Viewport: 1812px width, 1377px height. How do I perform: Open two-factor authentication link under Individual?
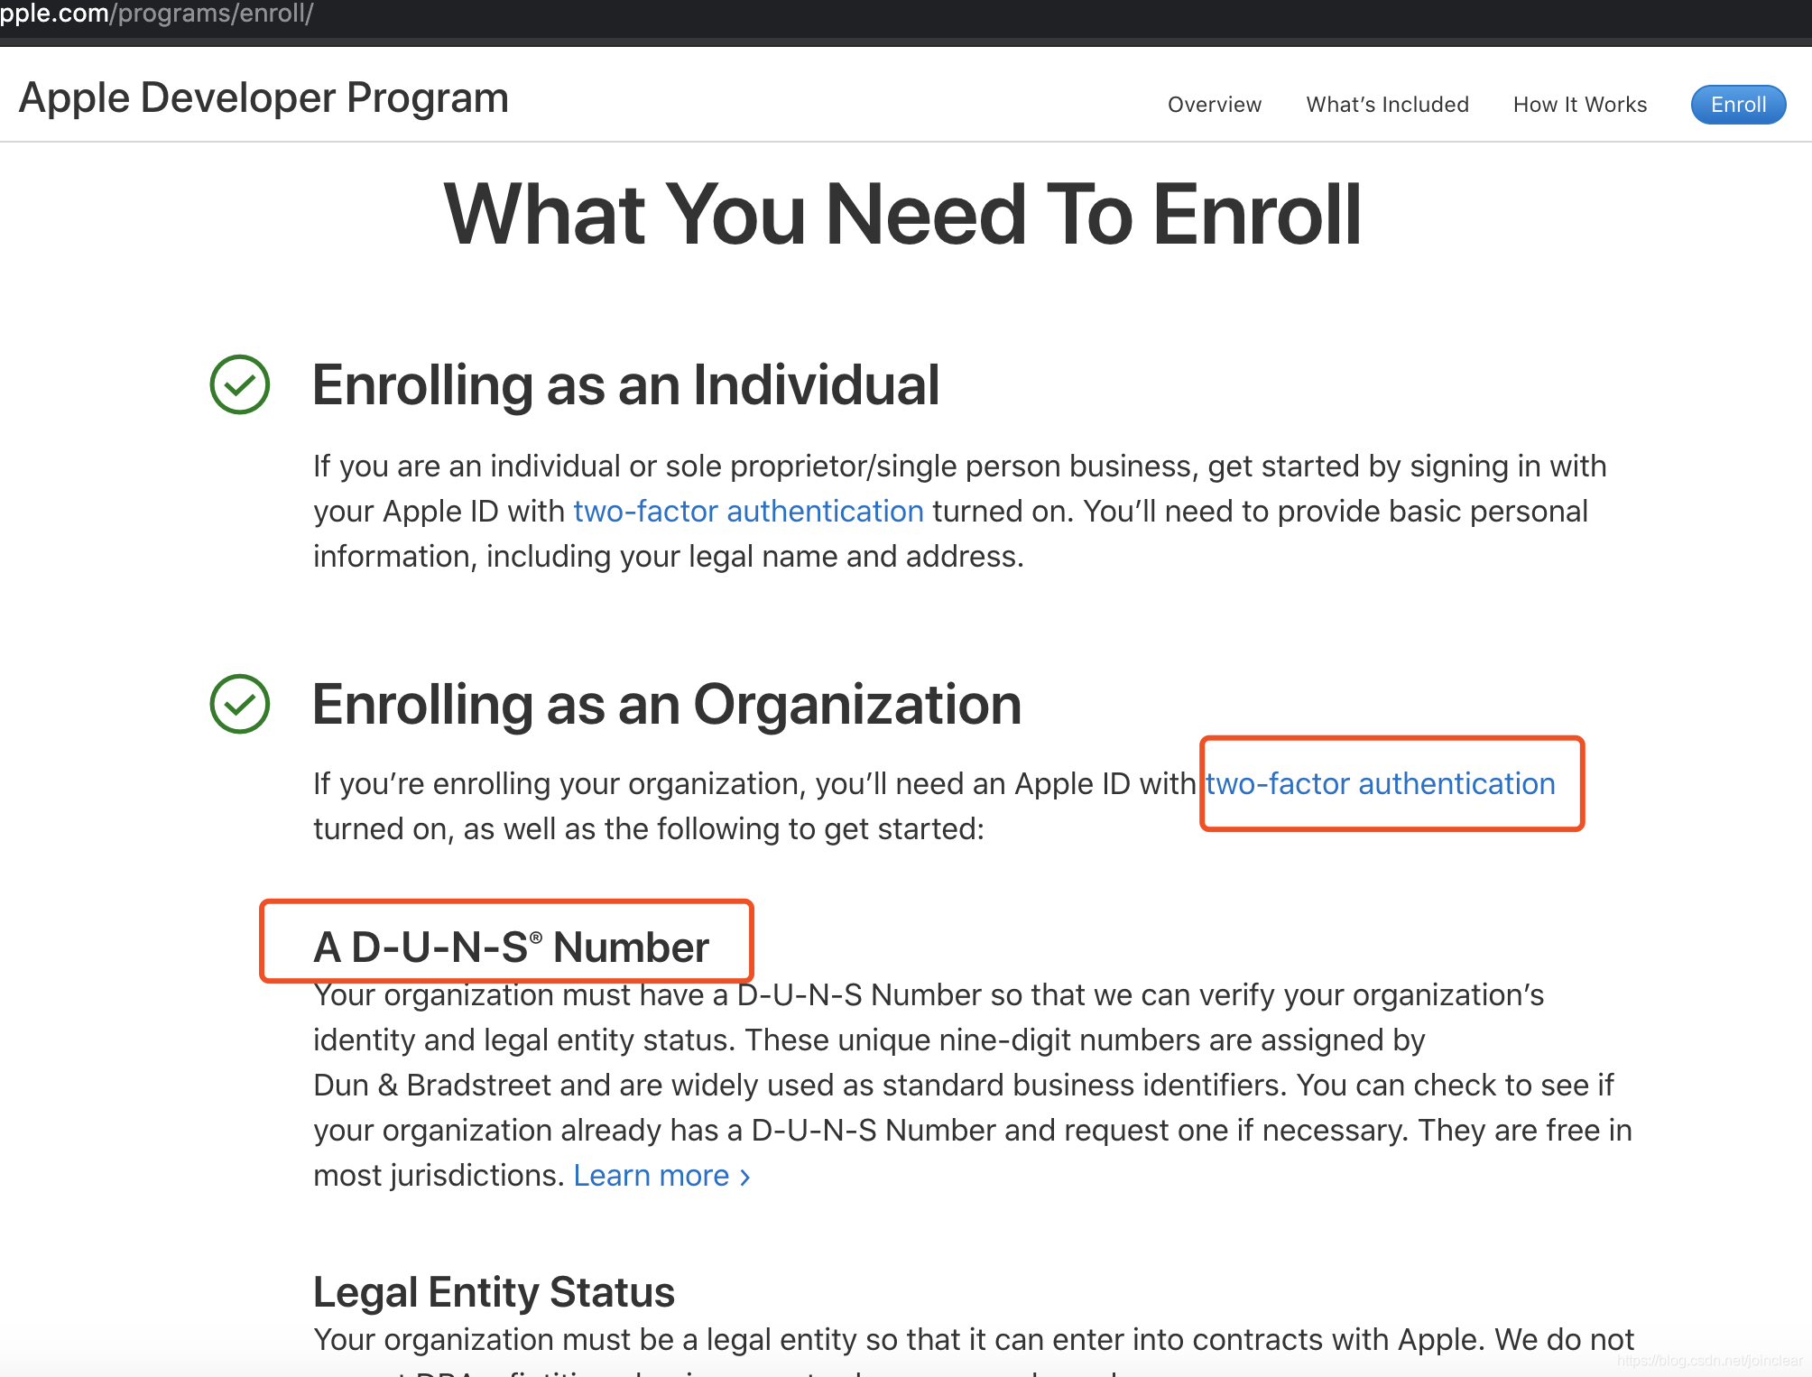pos(748,511)
